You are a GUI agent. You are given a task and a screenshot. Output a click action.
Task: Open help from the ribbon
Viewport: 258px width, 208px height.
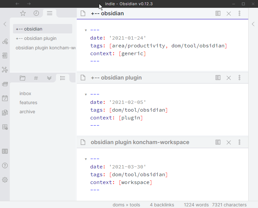5,165
